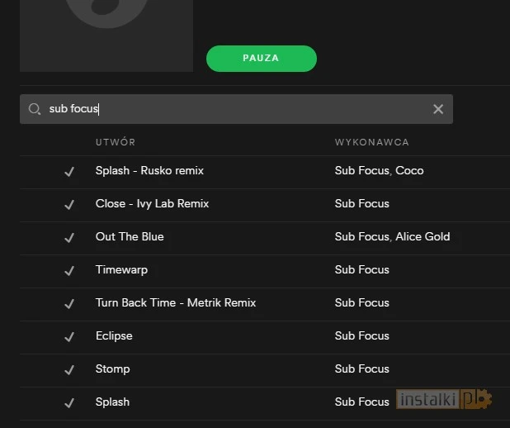Click the search magnifier icon

click(34, 109)
